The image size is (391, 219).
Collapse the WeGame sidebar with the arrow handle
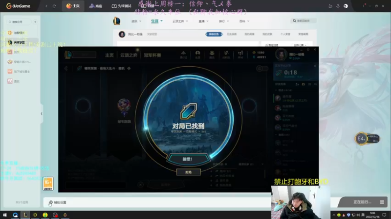tap(42, 114)
